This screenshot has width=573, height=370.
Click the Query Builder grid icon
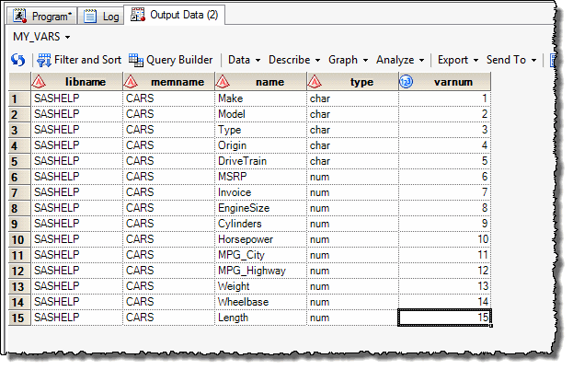coord(136,60)
